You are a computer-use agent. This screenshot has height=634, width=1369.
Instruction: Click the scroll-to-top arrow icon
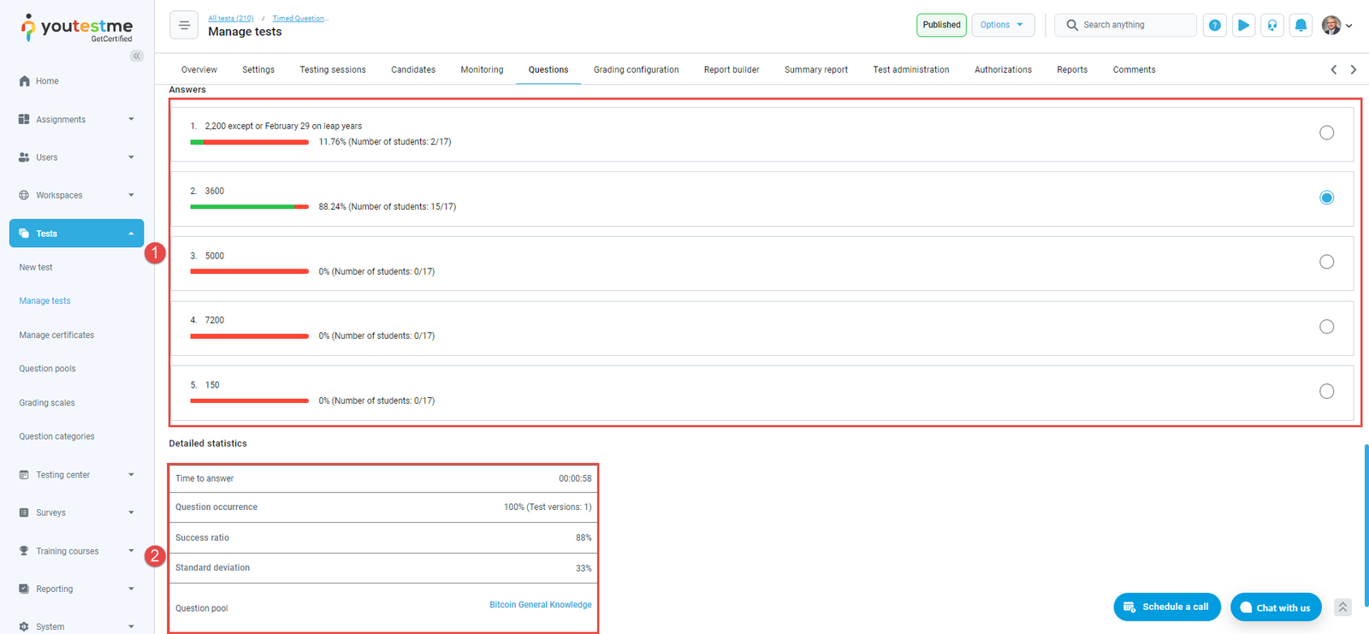(1342, 607)
